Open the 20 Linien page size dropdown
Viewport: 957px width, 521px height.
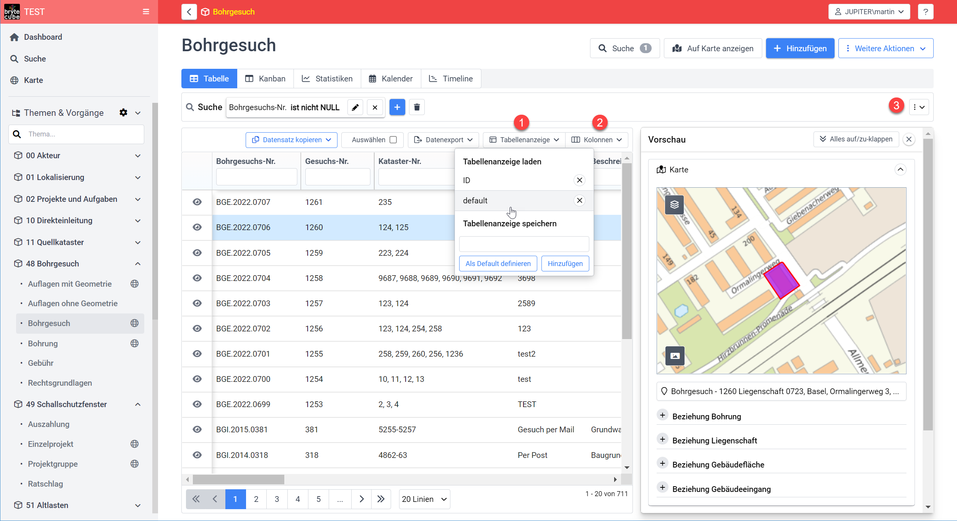tap(424, 499)
